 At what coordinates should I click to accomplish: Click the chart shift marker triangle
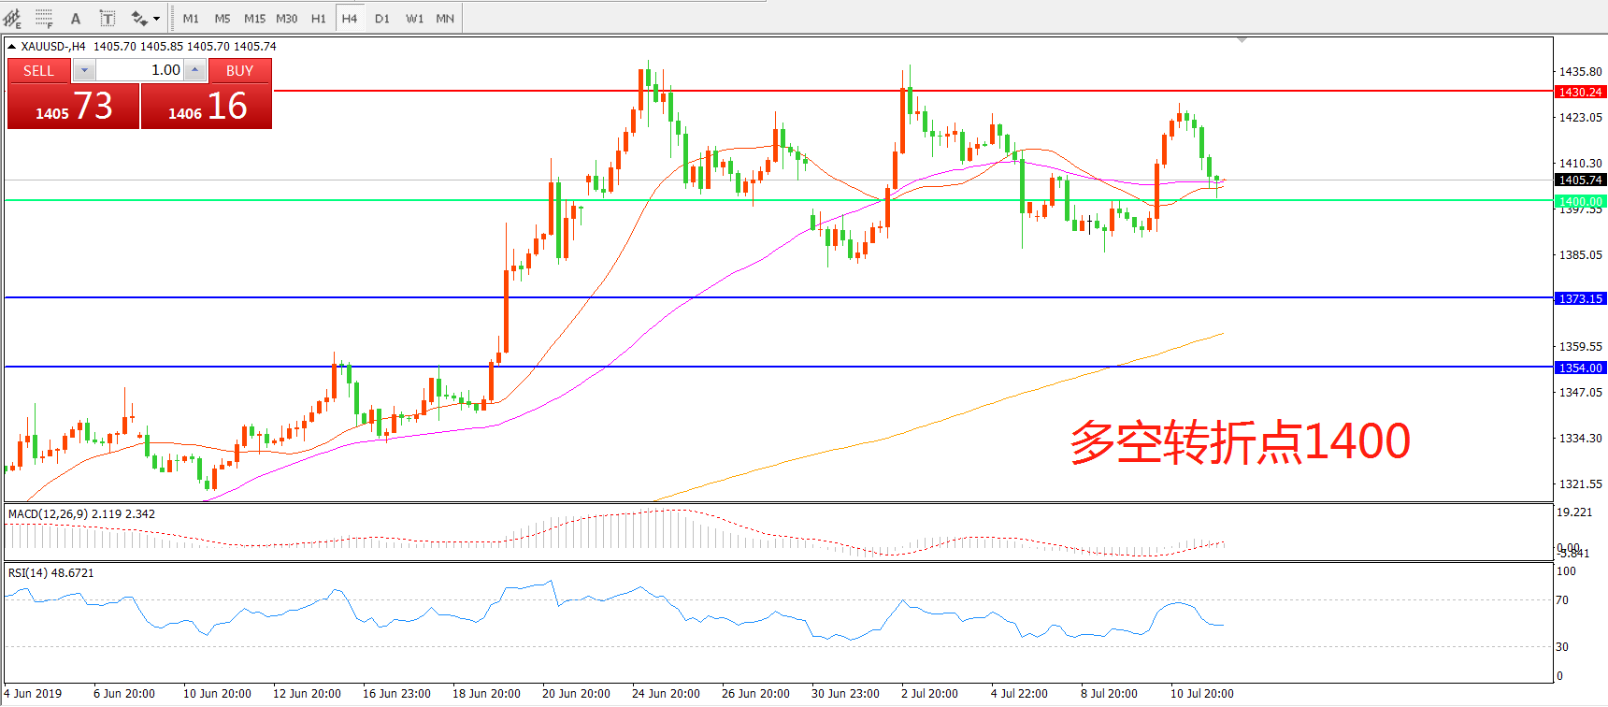point(1242,40)
